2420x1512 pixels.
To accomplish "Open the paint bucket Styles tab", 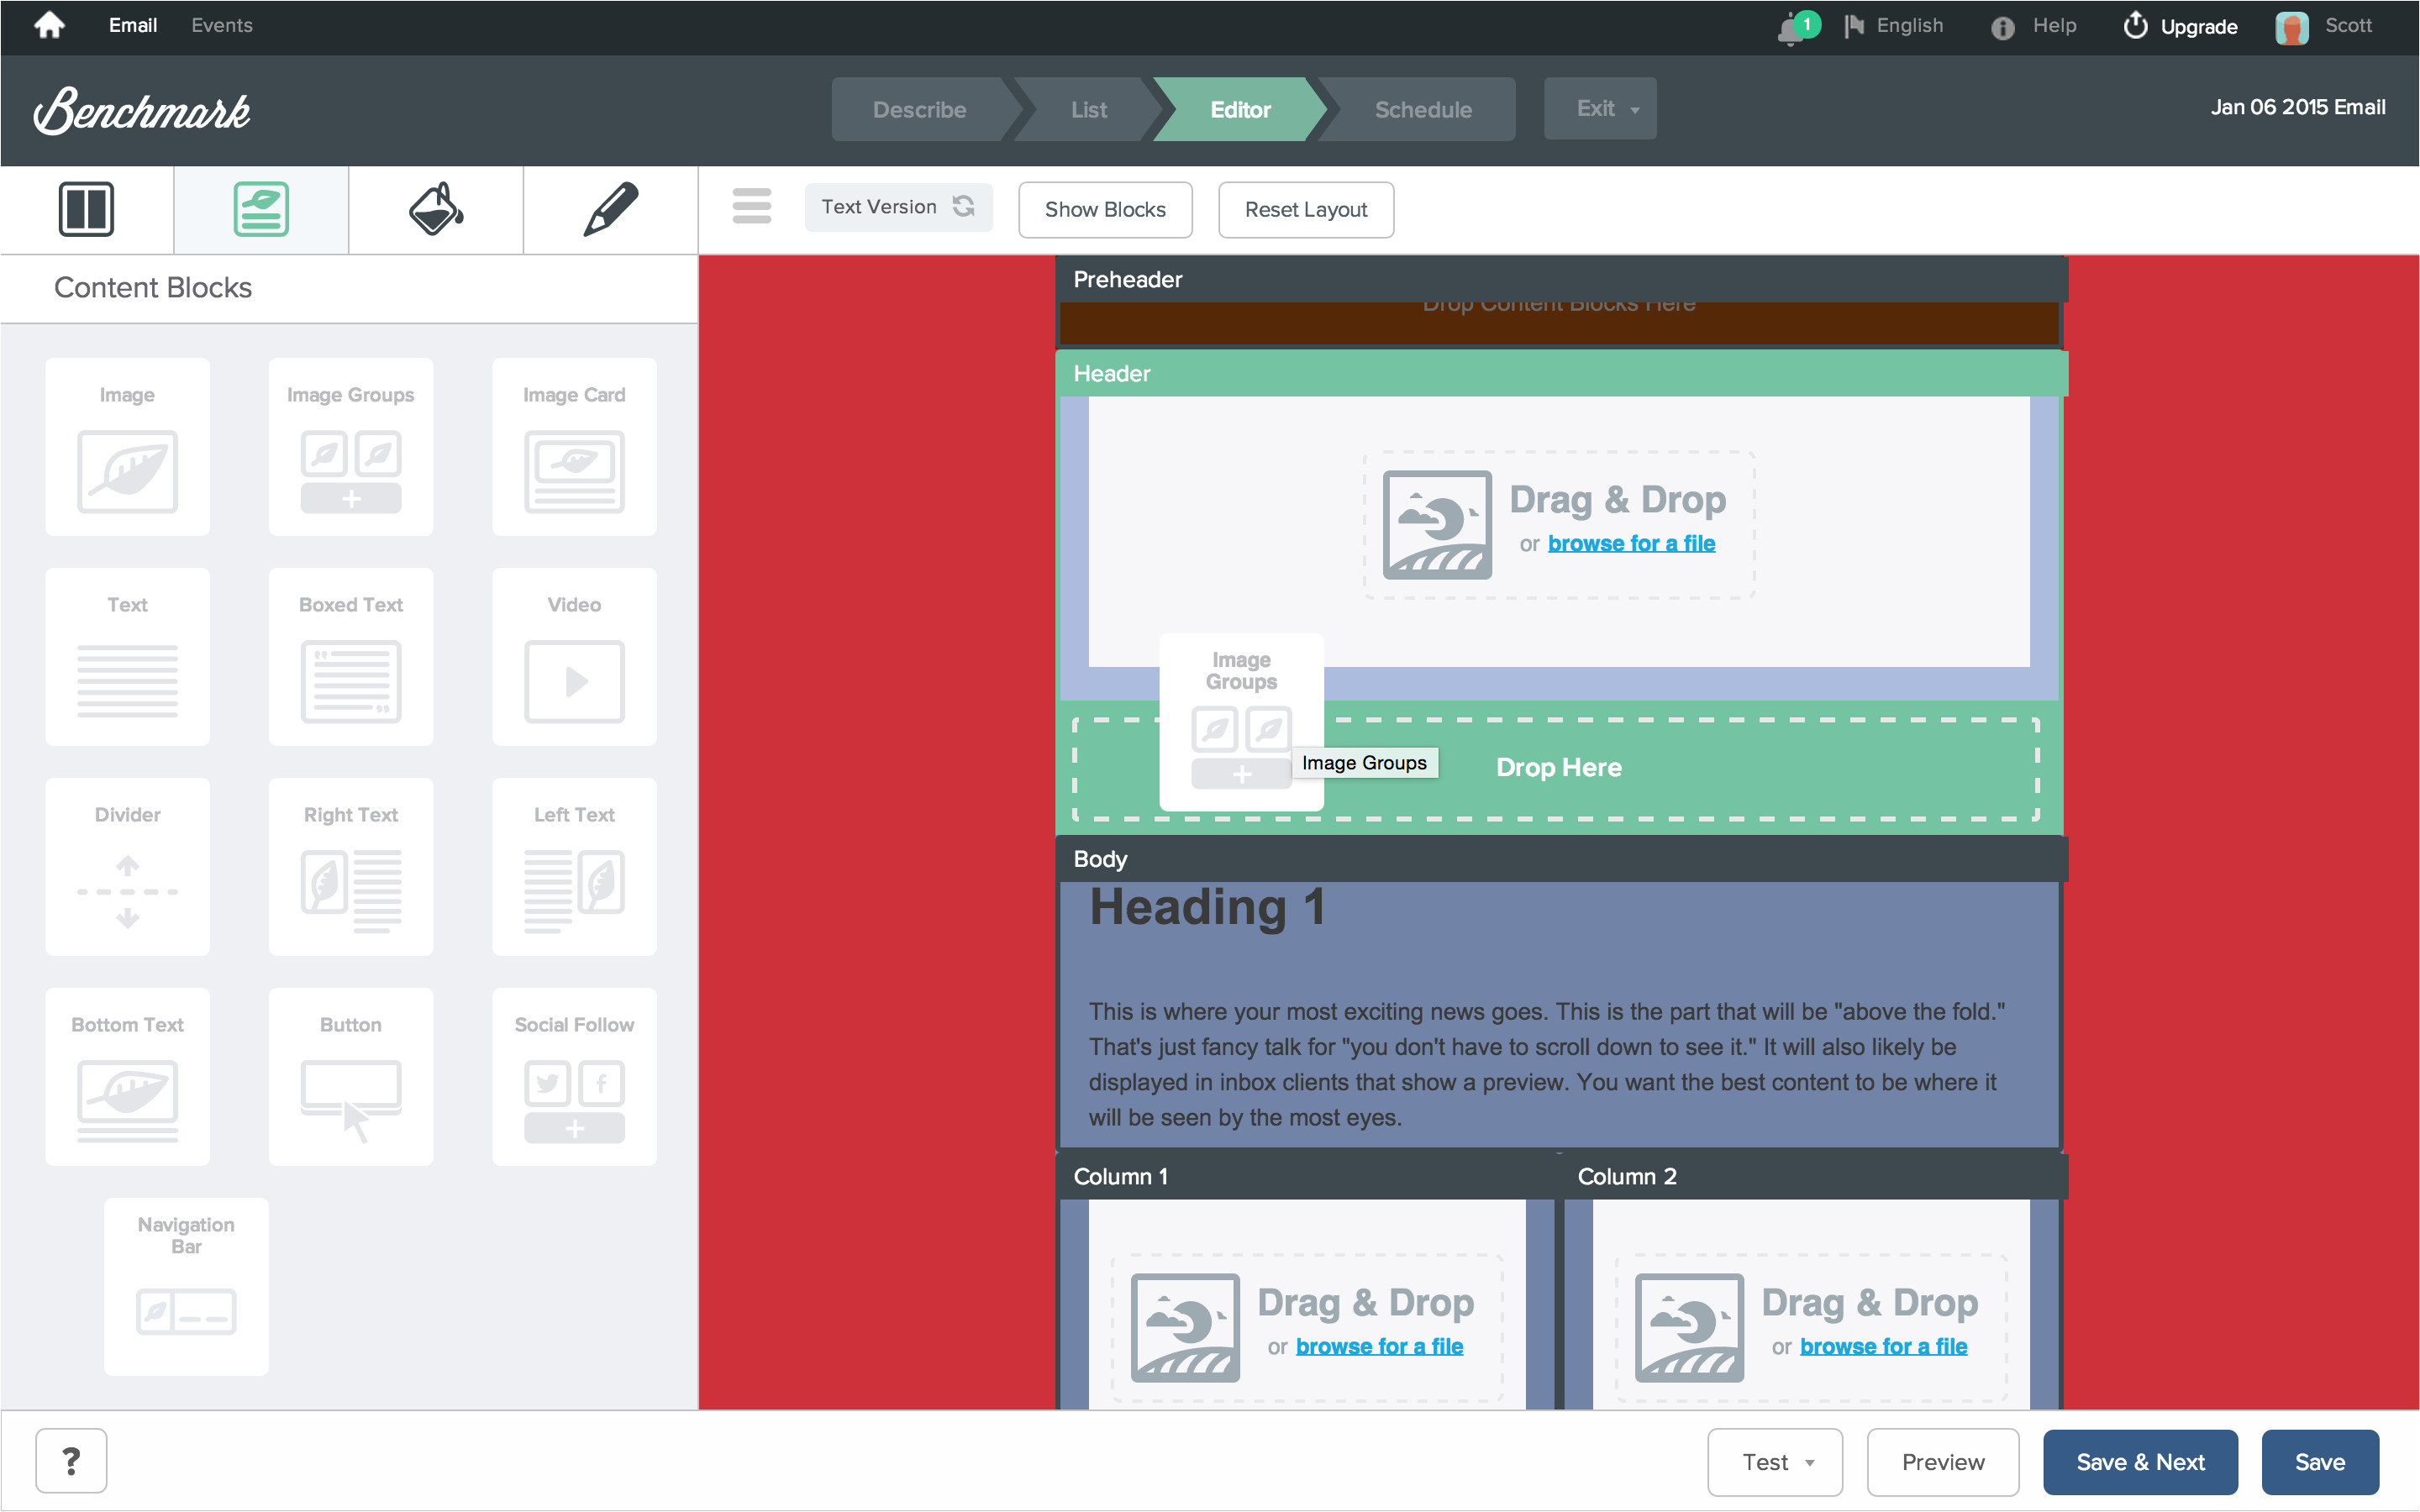I will pyautogui.click(x=435, y=209).
